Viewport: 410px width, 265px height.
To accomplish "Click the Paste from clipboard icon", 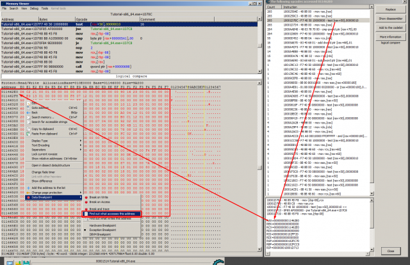I will (28, 134).
